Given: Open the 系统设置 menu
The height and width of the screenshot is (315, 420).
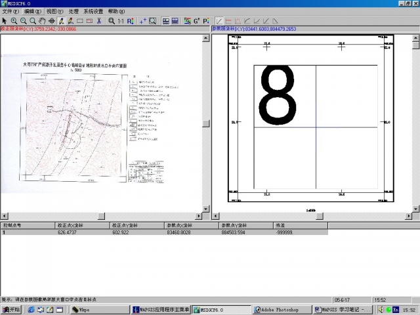Looking at the screenshot, I should pos(93,12).
